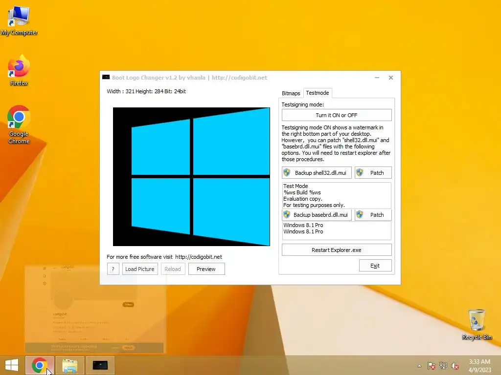Open My Computer desktop icon
Screen dimensions: 501x375
coord(19,21)
